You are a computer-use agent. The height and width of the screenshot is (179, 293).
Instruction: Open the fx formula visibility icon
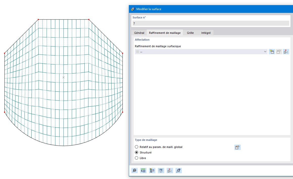coord(179,170)
